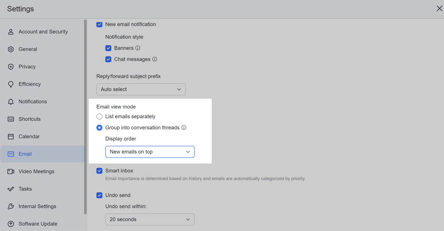Open Undo send within time dropdown
The width and height of the screenshot is (444, 231).
coord(150,219)
